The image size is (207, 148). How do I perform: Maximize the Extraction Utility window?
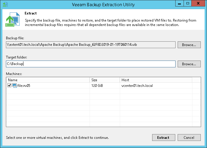pyautogui.click(x=187, y=4)
